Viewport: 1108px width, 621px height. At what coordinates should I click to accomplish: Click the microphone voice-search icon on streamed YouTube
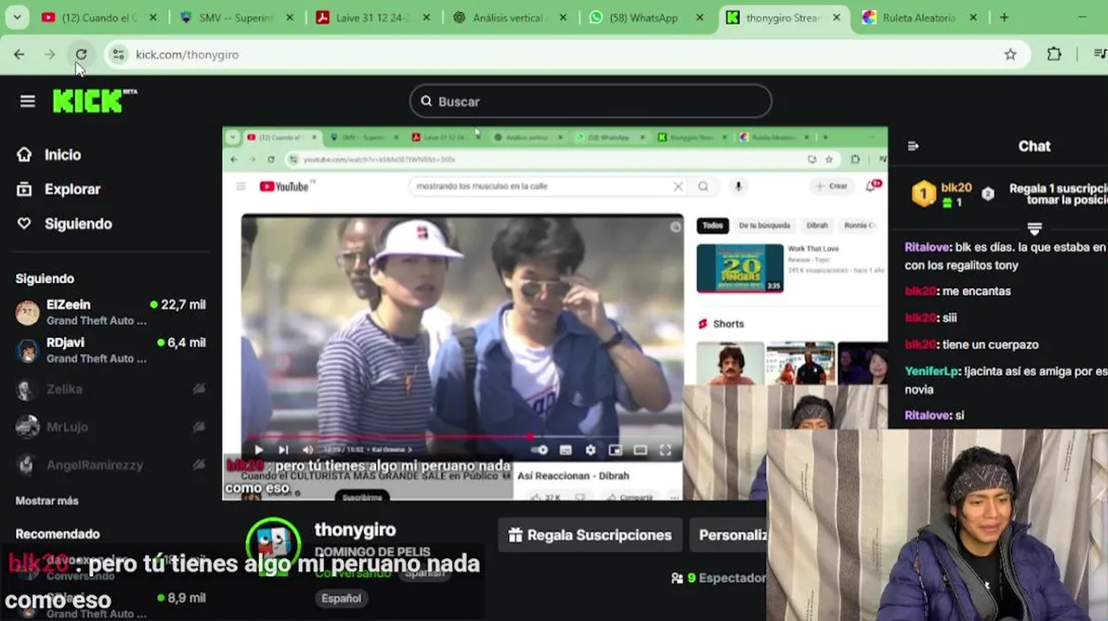click(738, 186)
